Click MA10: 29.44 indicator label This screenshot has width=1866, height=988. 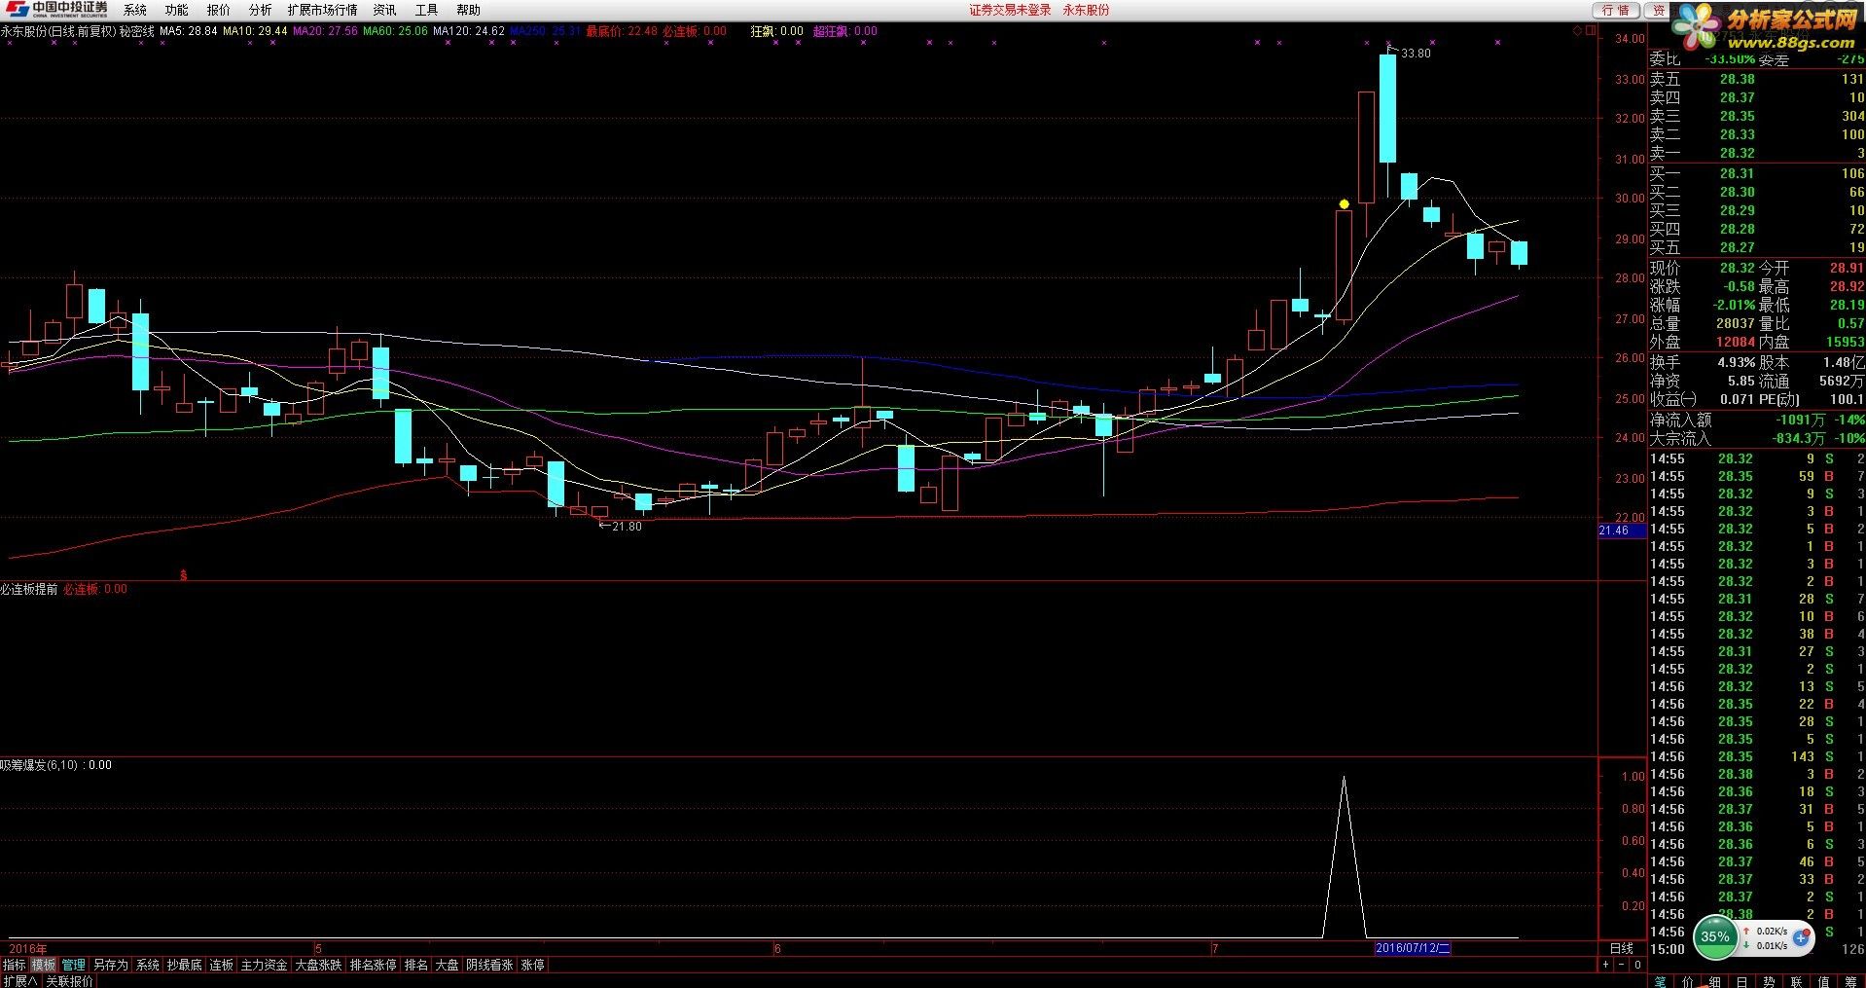tap(255, 31)
